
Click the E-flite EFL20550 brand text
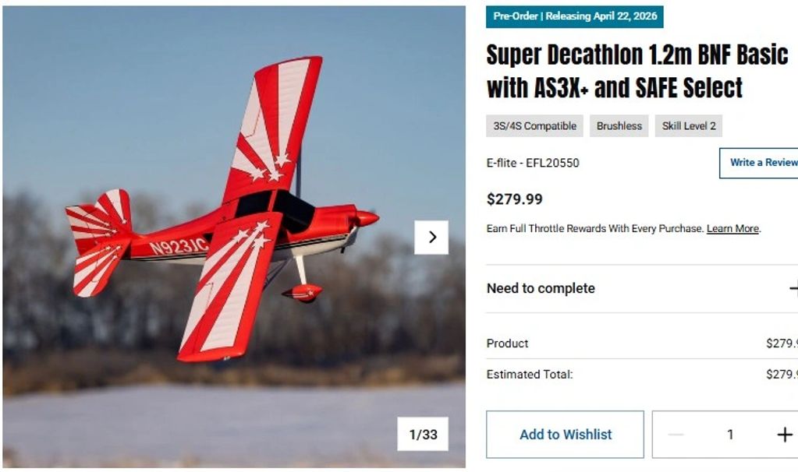(533, 163)
